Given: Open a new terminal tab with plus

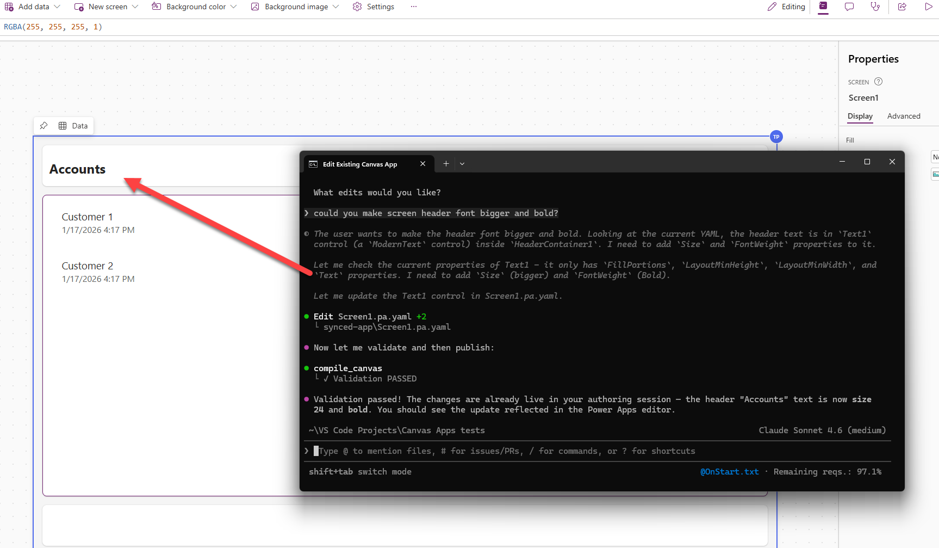Looking at the screenshot, I should 446,164.
